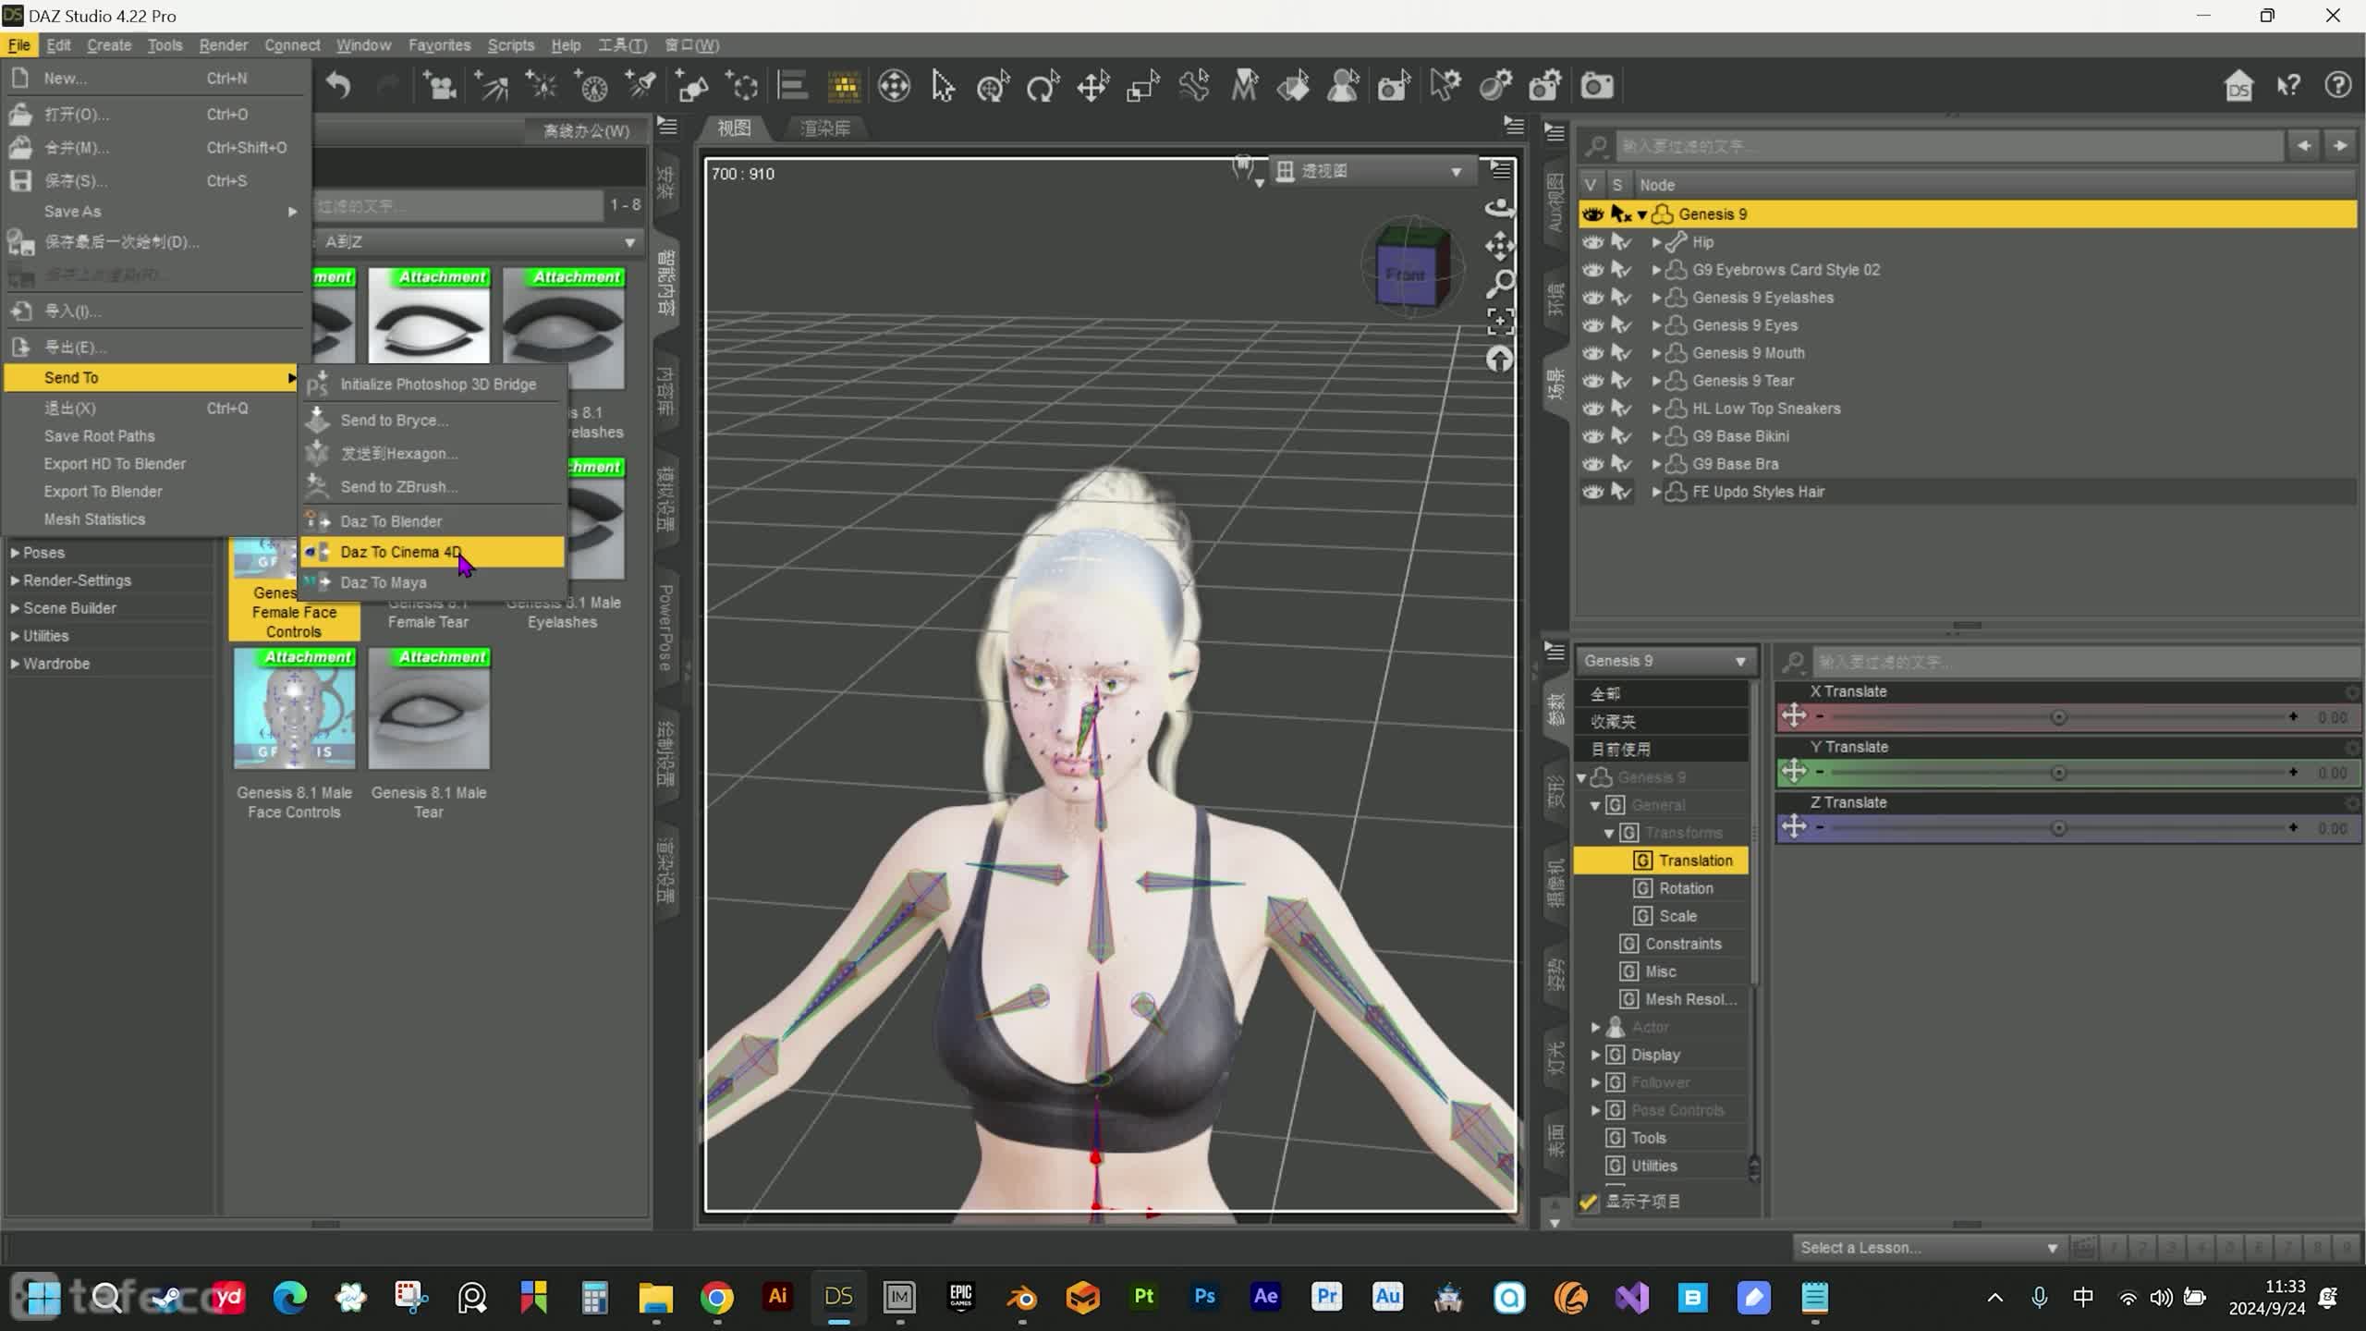2366x1331 pixels.
Task: Click the viewport zoom magnifier icon
Action: 1499,284
